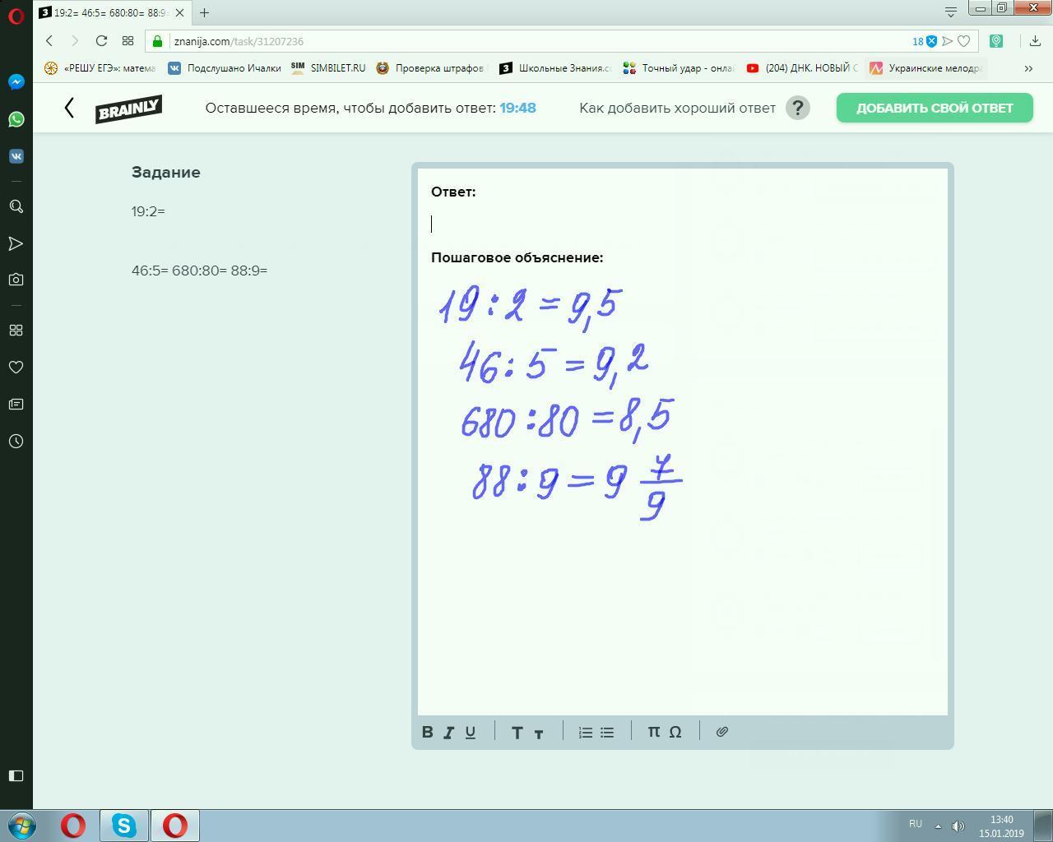Open the downloads panel
The width and height of the screenshot is (1053, 842).
(x=1035, y=41)
